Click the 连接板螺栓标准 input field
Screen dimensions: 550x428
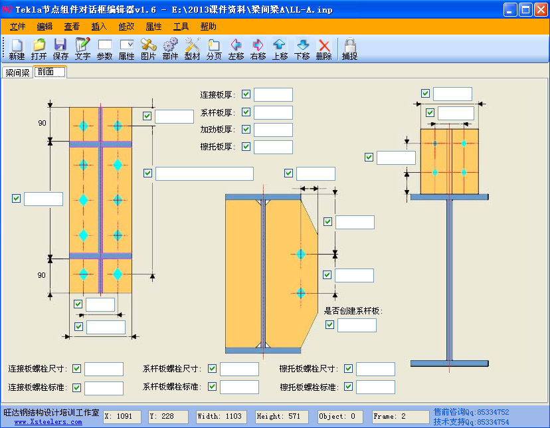pyautogui.click(x=104, y=388)
